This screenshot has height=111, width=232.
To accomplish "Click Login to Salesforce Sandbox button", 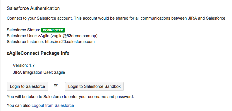I will click(x=94, y=86).
